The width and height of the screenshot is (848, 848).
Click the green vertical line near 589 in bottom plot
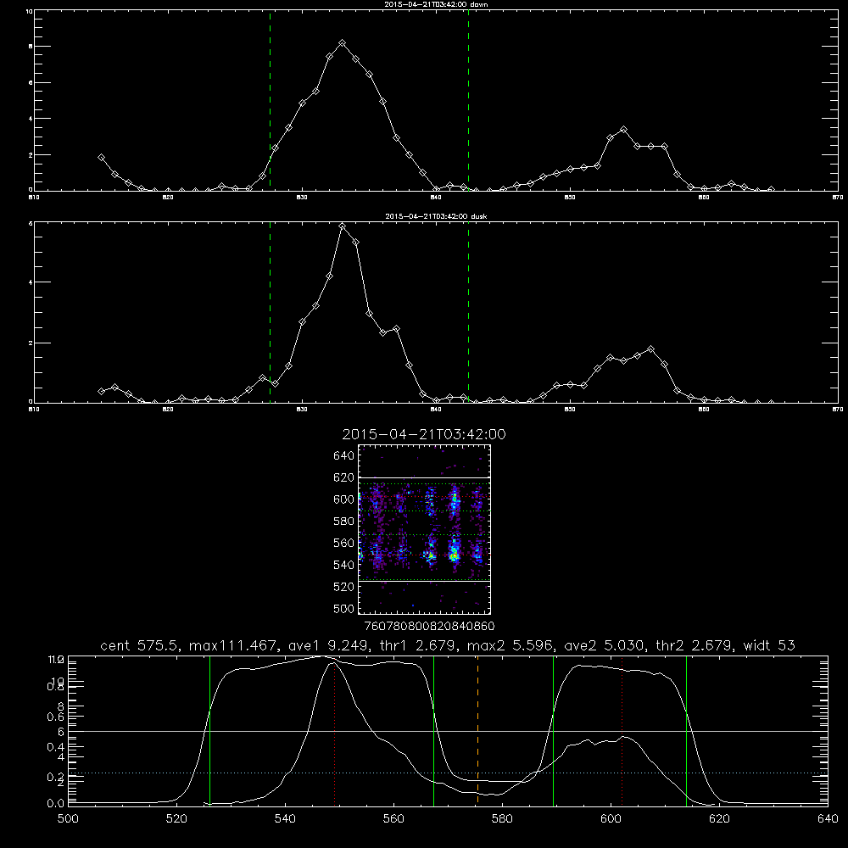click(x=553, y=730)
